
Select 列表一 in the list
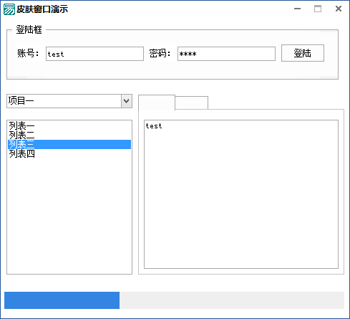click(x=69, y=125)
